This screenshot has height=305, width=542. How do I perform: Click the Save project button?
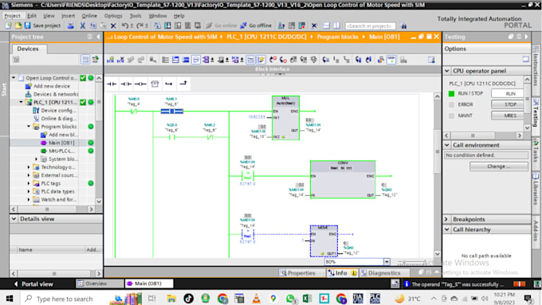point(42,25)
